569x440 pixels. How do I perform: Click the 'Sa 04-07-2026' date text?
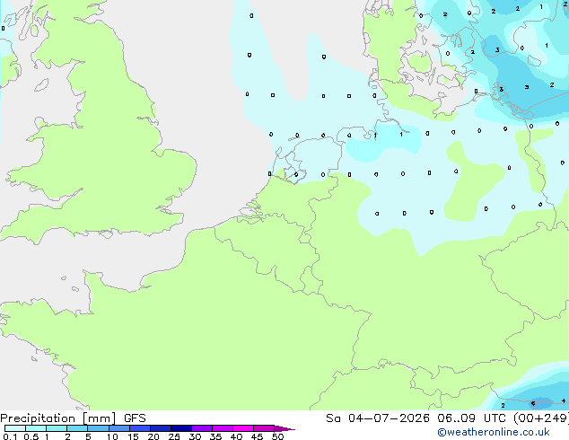pyautogui.click(x=378, y=418)
